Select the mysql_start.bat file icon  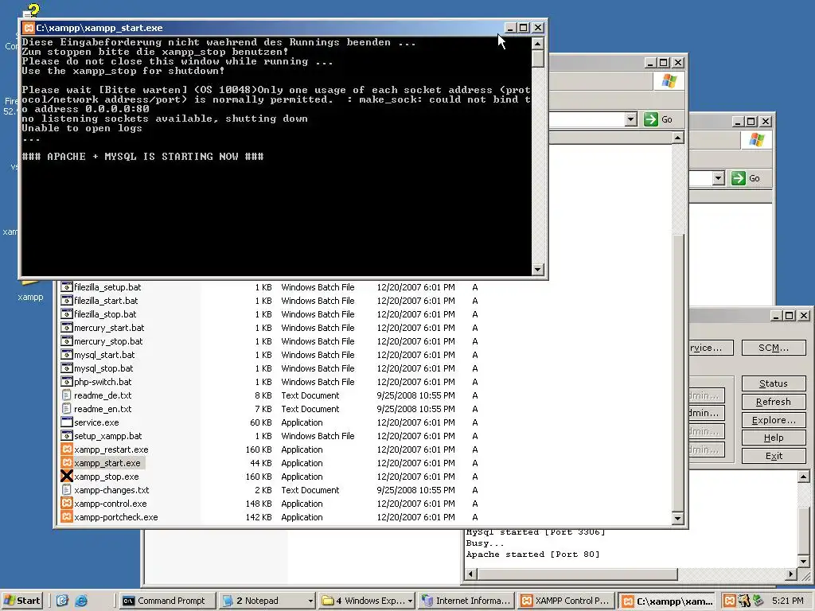pos(67,354)
